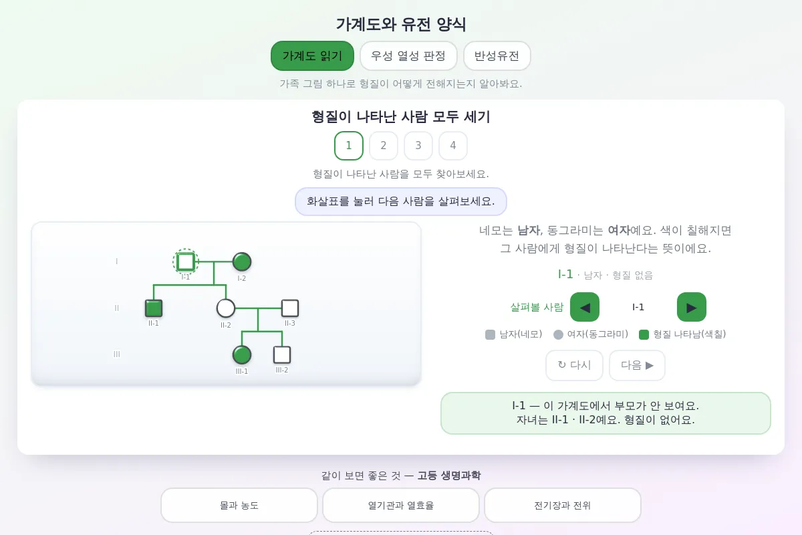Select the I-1 square in the pedigree

(186, 261)
